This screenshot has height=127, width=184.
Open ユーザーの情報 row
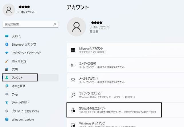pos(126,65)
